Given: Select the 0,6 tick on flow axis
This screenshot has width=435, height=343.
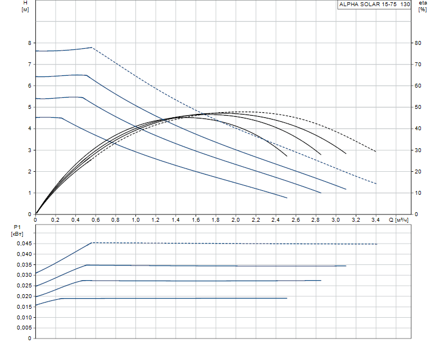Looking at the screenshot, I should click(x=96, y=220).
